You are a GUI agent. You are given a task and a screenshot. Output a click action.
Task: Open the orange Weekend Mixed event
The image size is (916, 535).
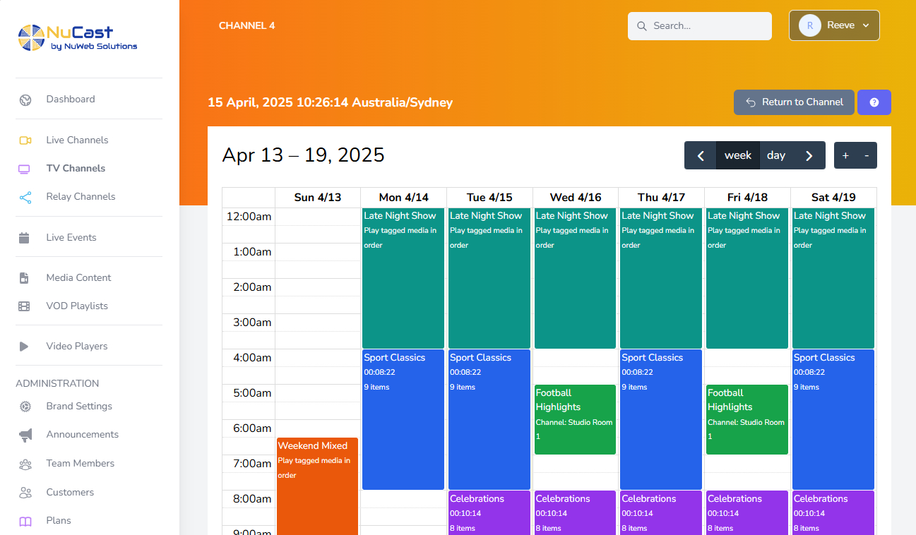pyautogui.click(x=317, y=486)
